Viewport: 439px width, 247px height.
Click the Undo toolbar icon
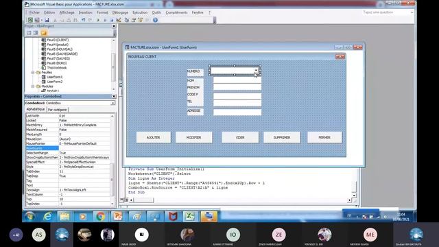pos(84,20)
